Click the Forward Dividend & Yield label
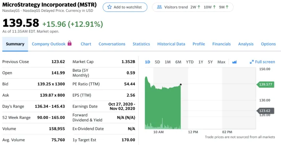281x145 pixels. click(x=87, y=118)
